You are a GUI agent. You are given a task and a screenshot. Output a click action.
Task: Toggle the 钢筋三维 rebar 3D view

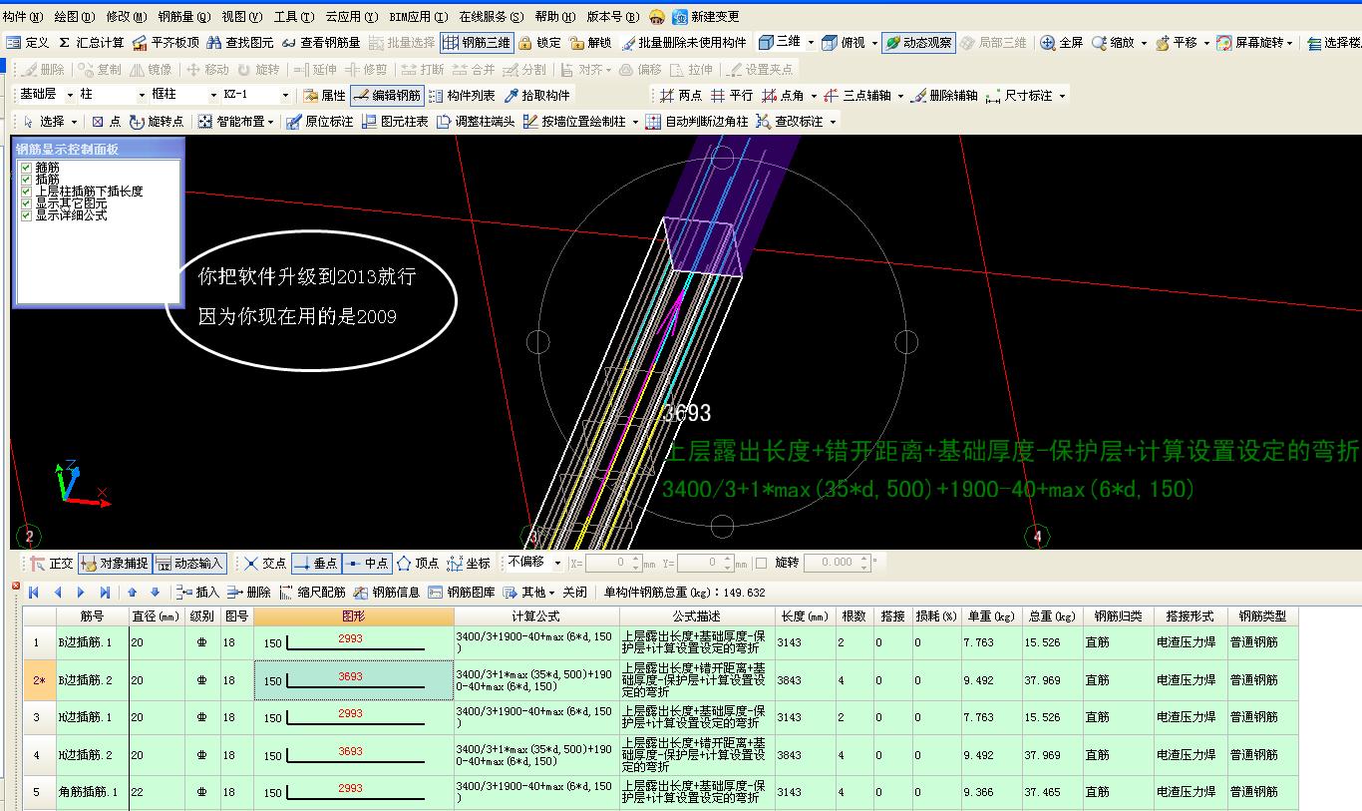point(477,43)
